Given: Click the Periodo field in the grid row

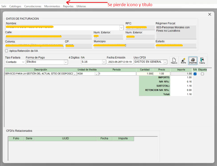Looking at the screenshot, I should (x=117, y=74).
